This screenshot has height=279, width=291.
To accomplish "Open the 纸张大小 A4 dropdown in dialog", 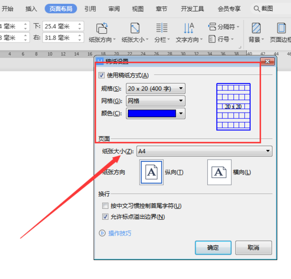I will pos(204,151).
